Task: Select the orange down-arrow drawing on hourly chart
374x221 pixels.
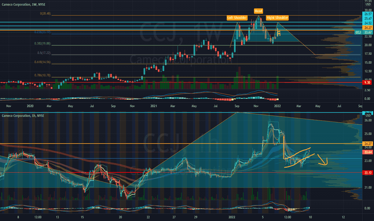Action: [323, 160]
